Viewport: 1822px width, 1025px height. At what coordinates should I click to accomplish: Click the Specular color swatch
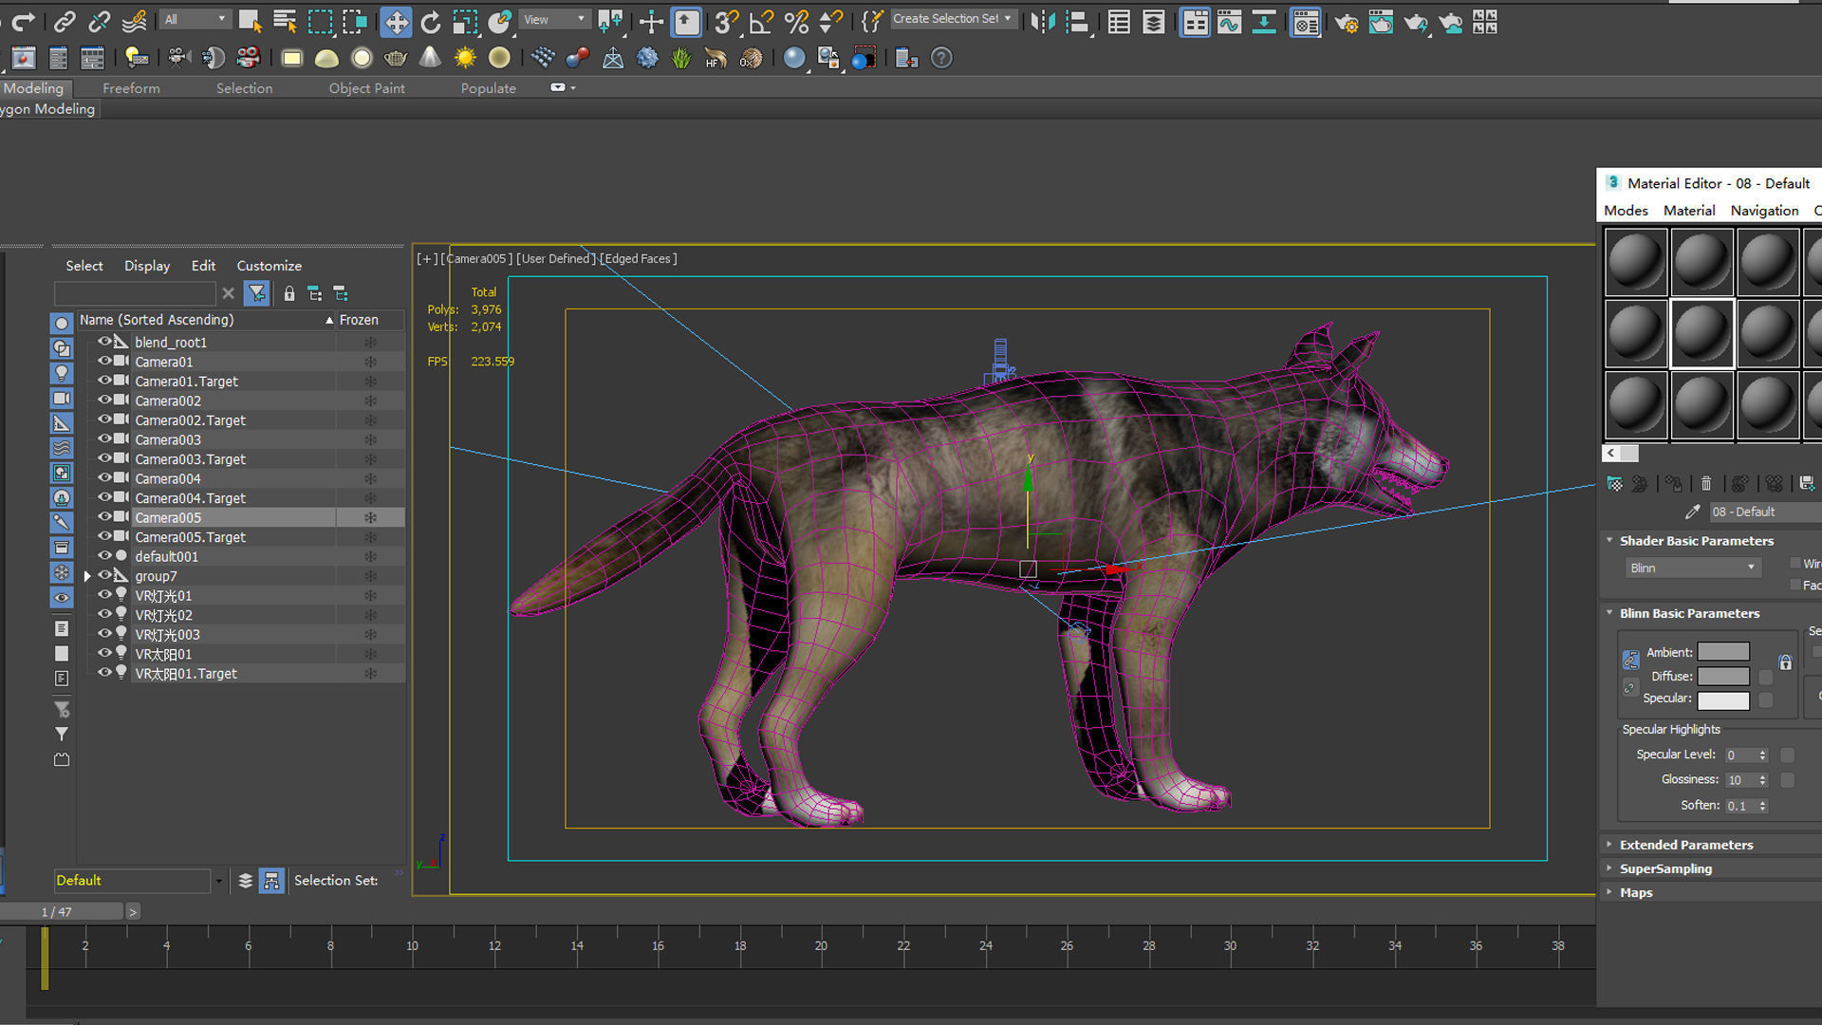pyautogui.click(x=1723, y=700)
